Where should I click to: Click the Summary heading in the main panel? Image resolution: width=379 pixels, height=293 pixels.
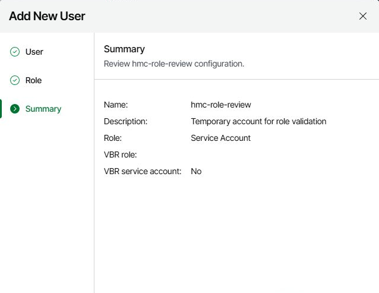[124, 49]
